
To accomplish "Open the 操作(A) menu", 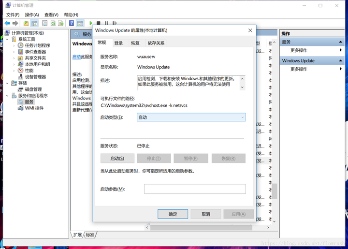I will tap(32, 15).
